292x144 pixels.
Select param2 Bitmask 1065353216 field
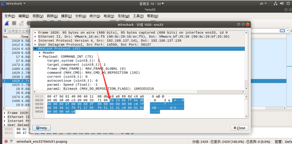click(x=101, y=89)
